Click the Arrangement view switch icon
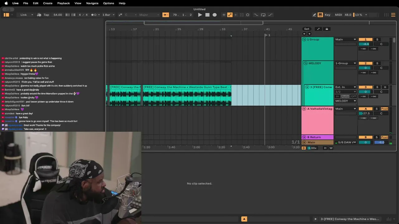Image resolution: width=399 pixels, height=224 pixels. point(393,15)
